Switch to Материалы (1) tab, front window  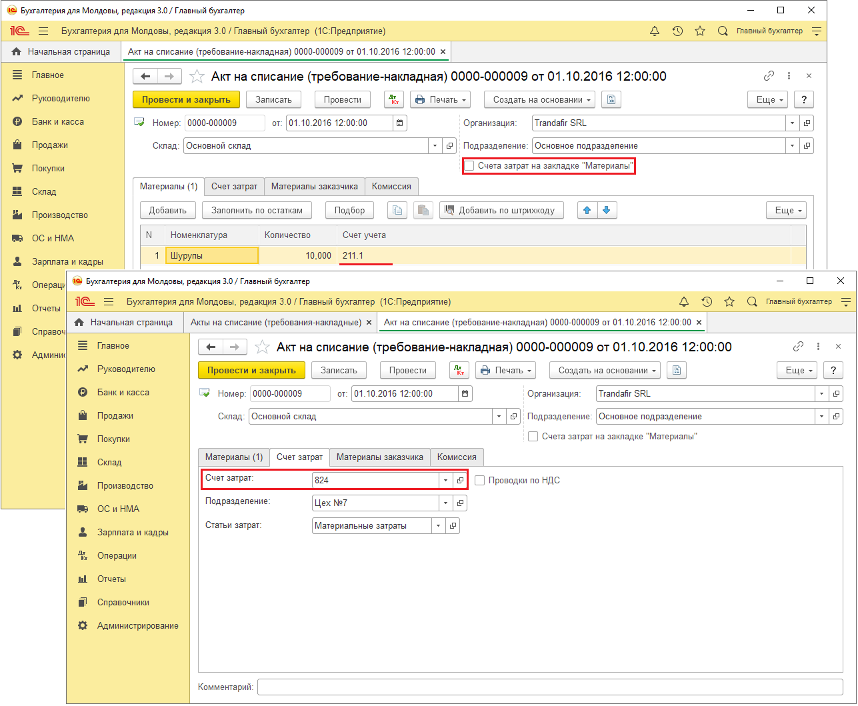pyautogui.click(x=234, y=457)
